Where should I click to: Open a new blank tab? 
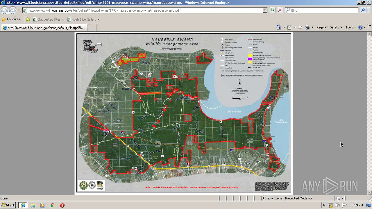coord(92,28)
